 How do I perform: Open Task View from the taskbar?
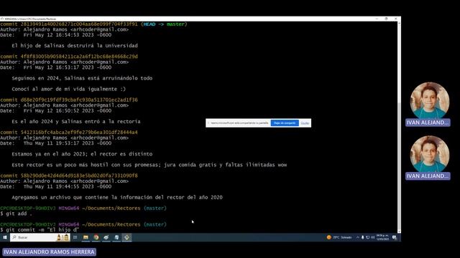pos(75,237)
